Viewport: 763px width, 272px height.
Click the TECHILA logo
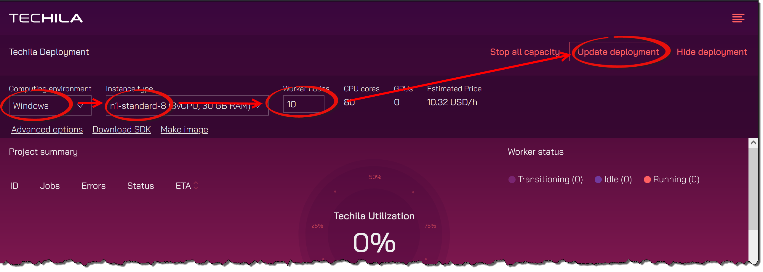(x=46, y=18)
